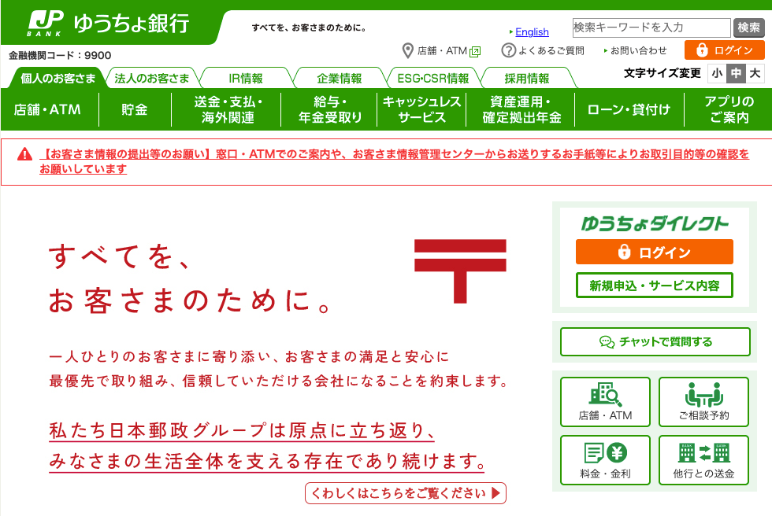
Task: Open the 貯金 menu
Action: (135, 109)
